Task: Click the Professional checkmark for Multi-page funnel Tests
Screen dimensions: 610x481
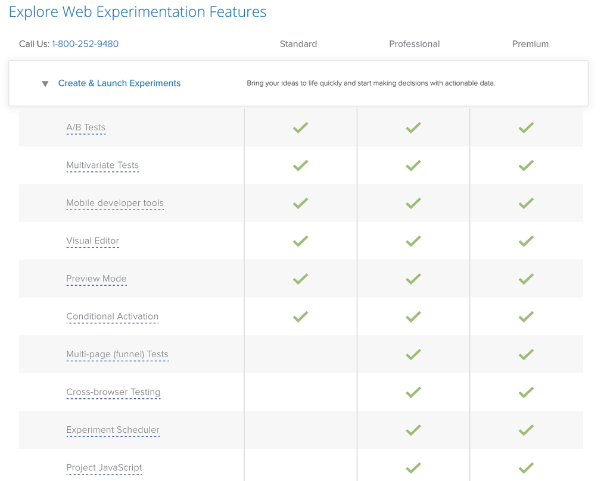Action: pos(413,354)
